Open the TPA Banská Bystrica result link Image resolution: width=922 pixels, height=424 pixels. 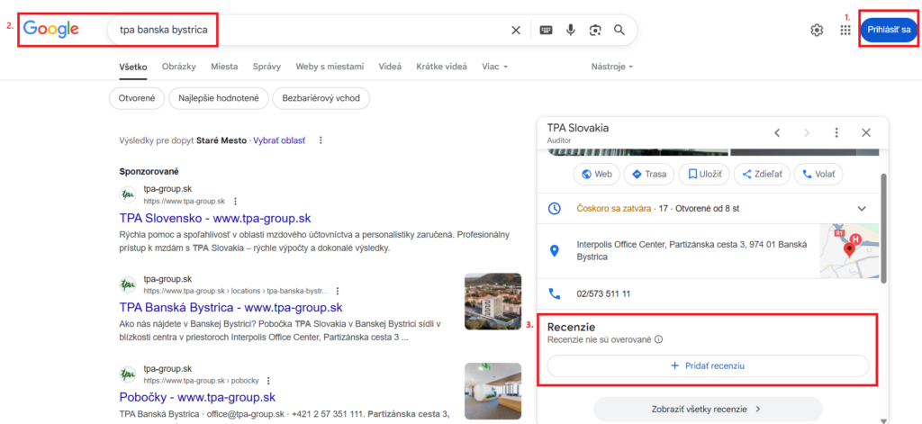coord(230,308)
